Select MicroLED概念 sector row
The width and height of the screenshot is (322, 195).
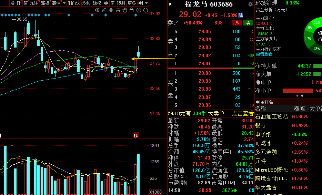click(288, 170)
